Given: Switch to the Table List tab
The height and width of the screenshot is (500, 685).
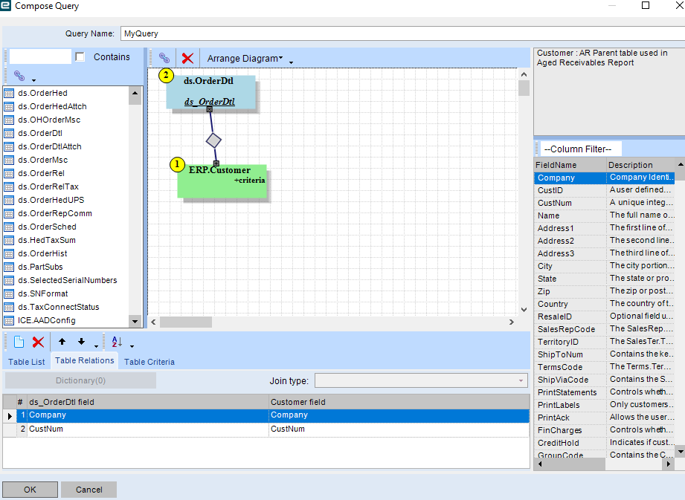Looking at the screenshot, I should pos(27,362).
